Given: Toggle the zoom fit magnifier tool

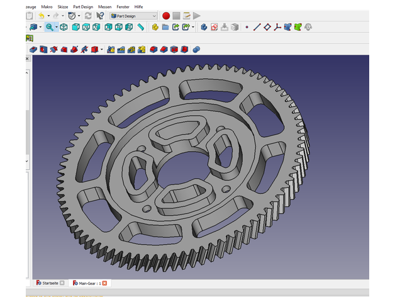Looking at the screenshot, I should (x=49, y=27).
